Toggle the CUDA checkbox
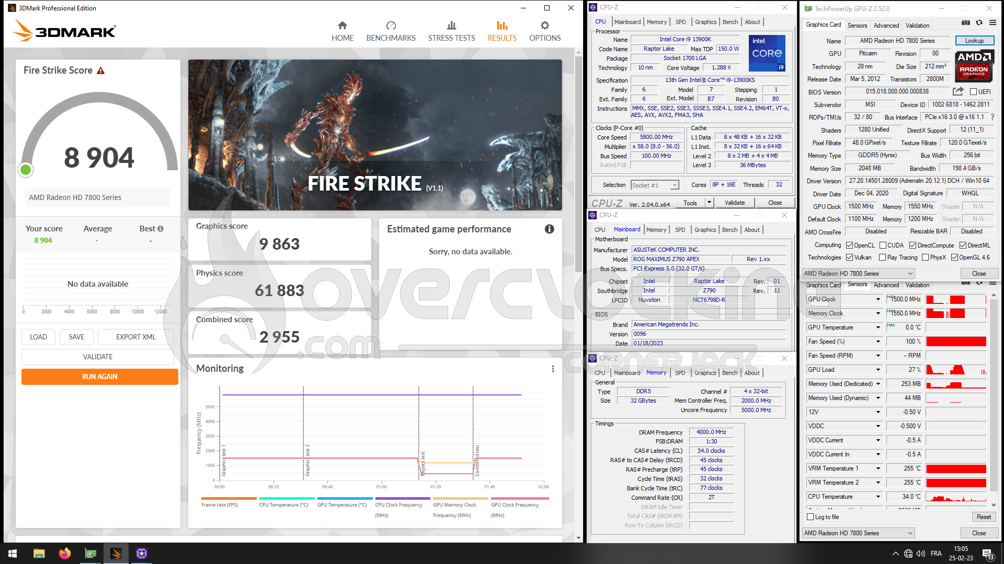 (883, 245)
